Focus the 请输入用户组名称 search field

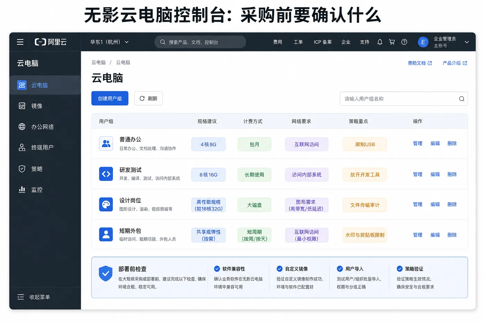click(404, 99)
